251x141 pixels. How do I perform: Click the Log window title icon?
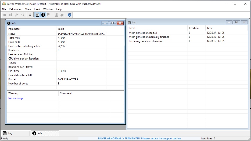129,22
